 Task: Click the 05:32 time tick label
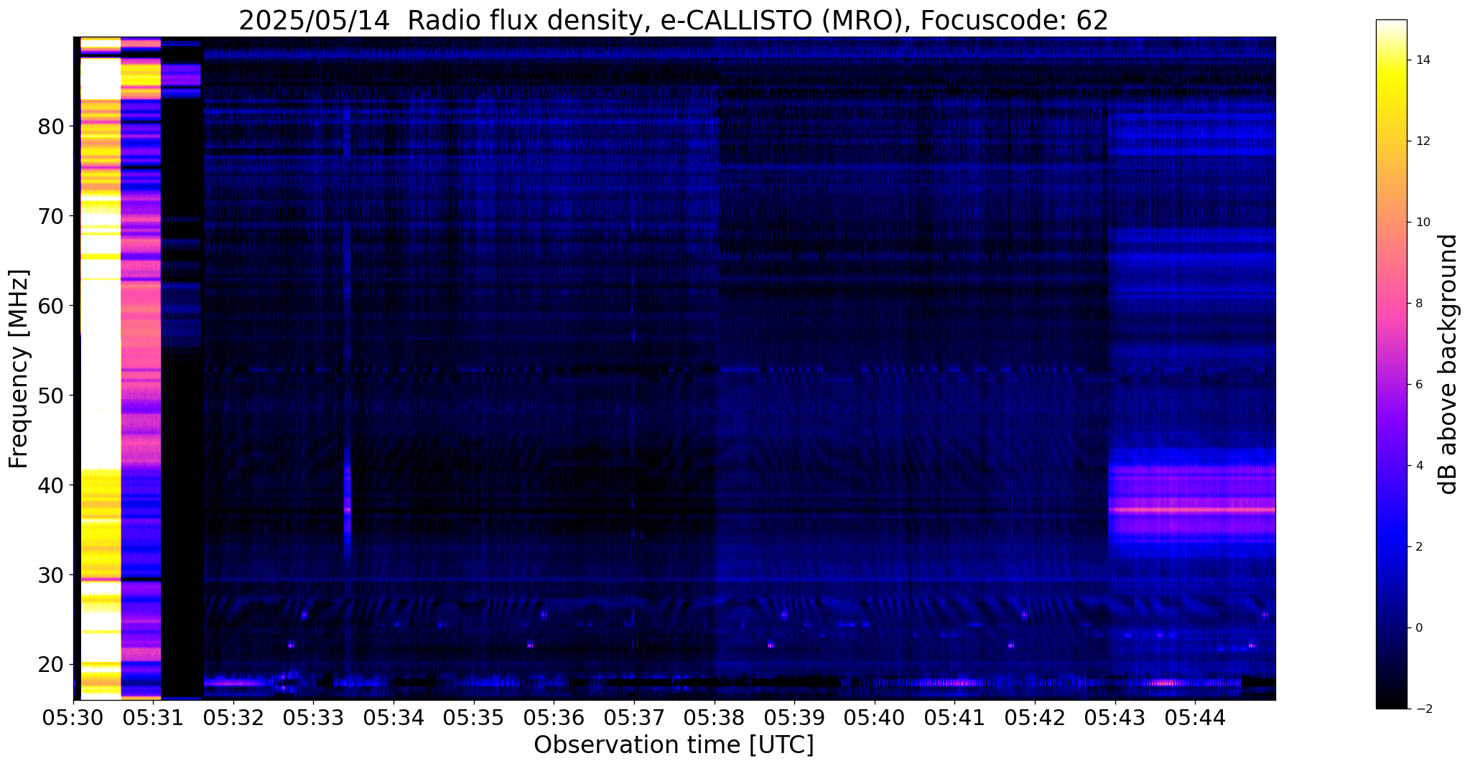(x=233, y=716)
